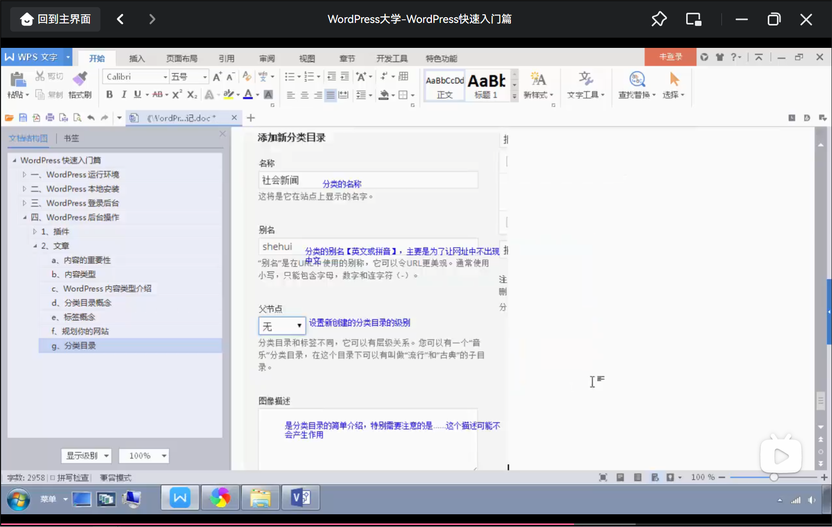Click the character shading A icon
The height and width of the screenshot is (527, 832).
tap(268, 95)
